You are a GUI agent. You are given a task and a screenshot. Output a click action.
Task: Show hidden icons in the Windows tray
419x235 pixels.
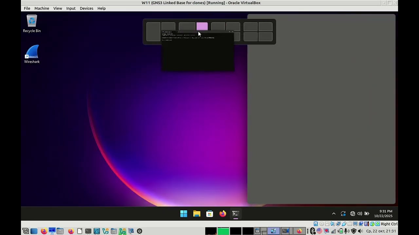pos(334,214)
